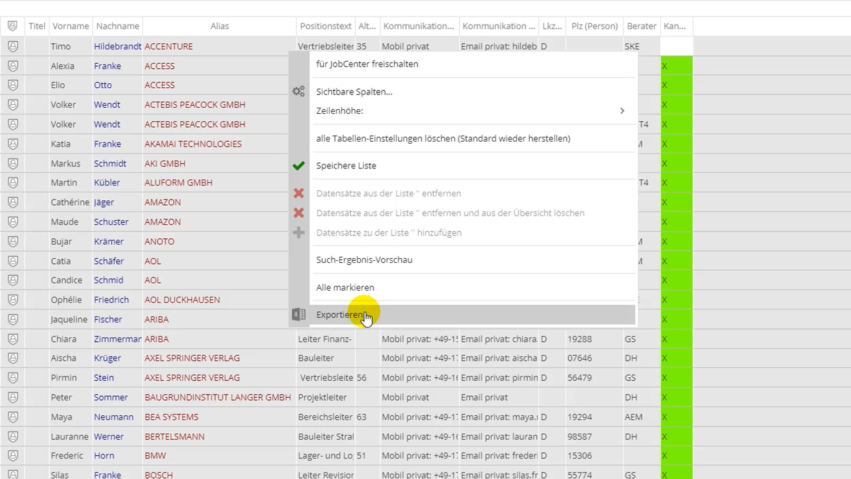Screen dimensions: 851x479
Task: Click the shield icon in Frederic Horn row
Action: point(13,456)
